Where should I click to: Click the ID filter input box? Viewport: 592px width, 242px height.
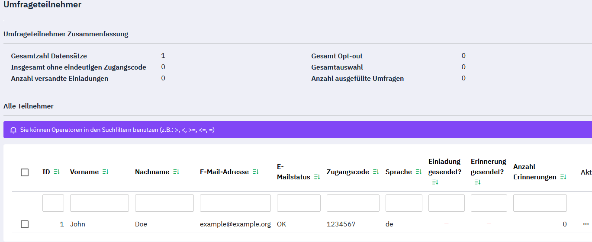pyautogui.click(x=53, y=203)
